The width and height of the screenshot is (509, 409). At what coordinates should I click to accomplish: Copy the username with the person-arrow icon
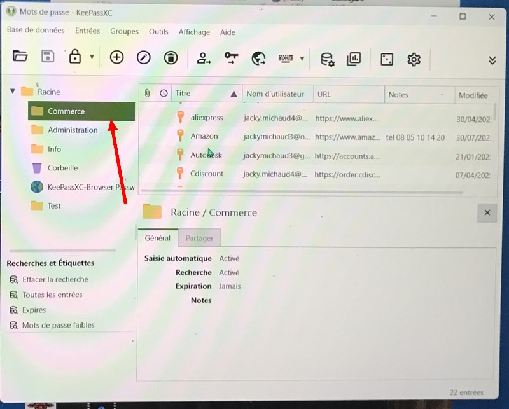coord(204,59)
